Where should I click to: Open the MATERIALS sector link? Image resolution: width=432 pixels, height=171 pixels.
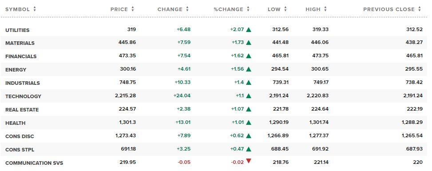point(20,43)
